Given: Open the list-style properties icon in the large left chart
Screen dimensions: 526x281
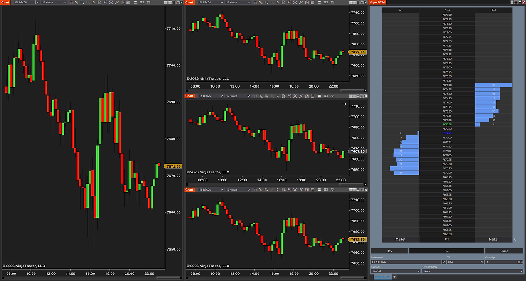Looking at the screenshot, I should point(128,3).
